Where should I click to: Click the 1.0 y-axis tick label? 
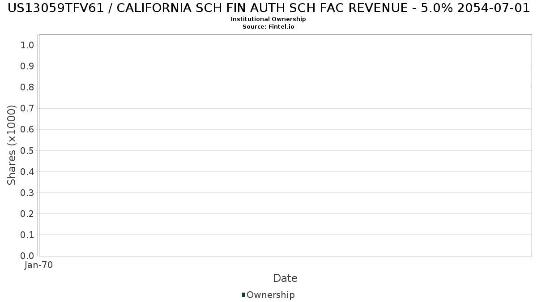click(x=27, y=45)
